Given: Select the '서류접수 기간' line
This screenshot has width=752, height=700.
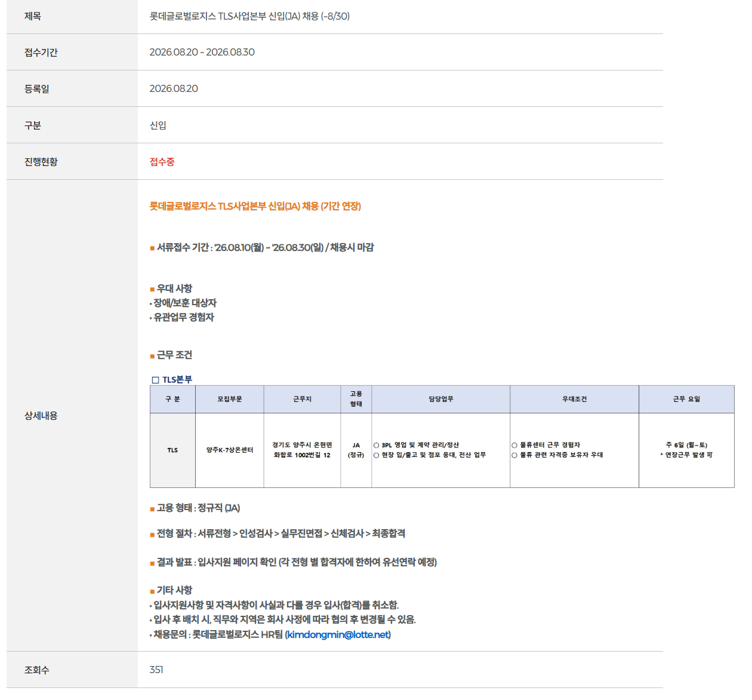Looking at the screenshot, I should 261,247.
